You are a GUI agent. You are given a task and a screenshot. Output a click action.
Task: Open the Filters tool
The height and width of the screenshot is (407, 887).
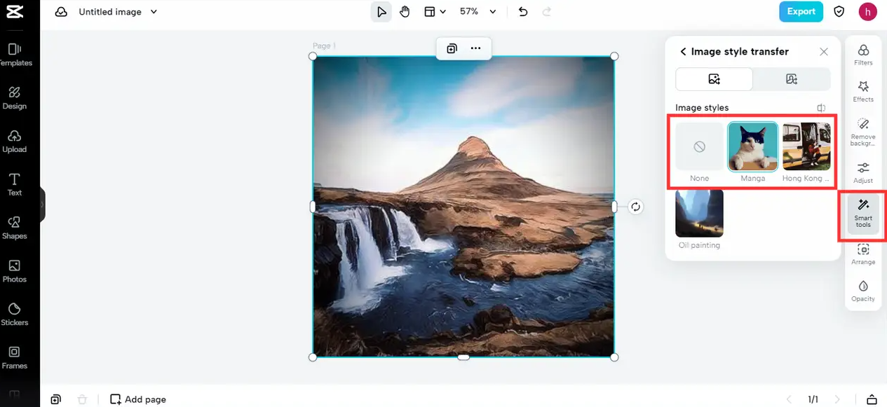coord(863,55)
